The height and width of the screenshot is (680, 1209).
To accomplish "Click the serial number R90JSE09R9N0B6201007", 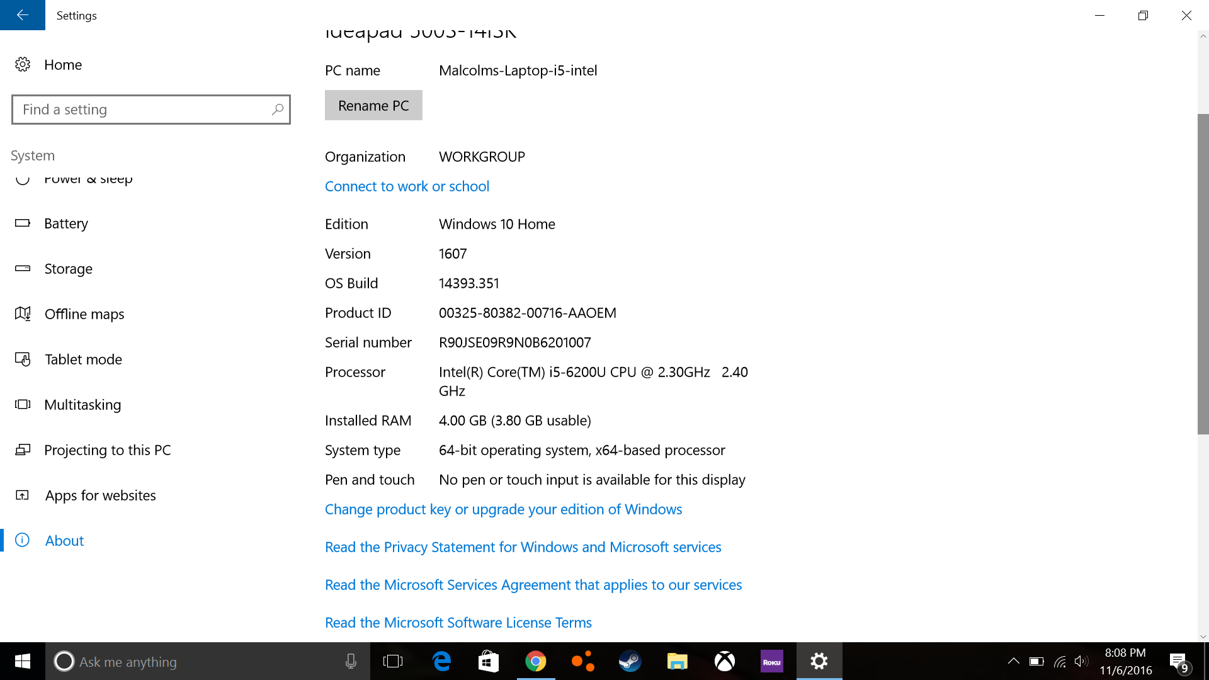I will pos(514,343).
